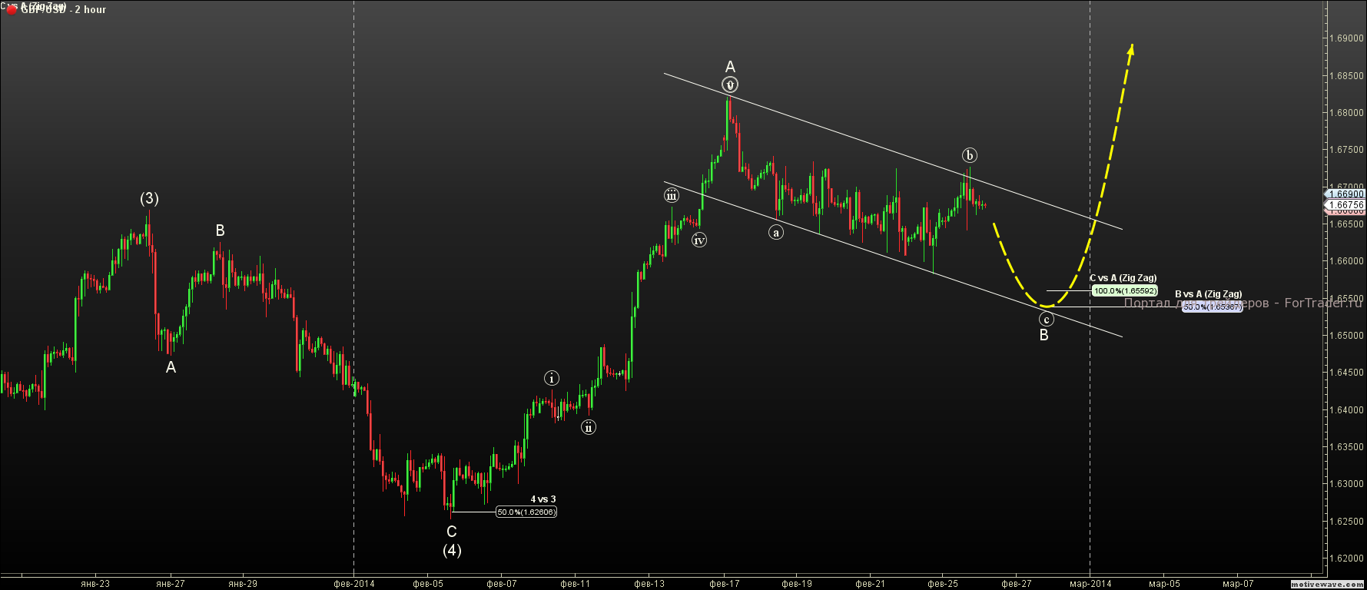Click the 1.68500 price axis label
The image size is (1367, 590).
click(x=1347, y=76)
